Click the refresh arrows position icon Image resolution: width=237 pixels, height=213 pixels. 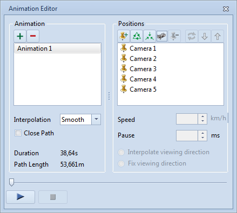point(192,36)
